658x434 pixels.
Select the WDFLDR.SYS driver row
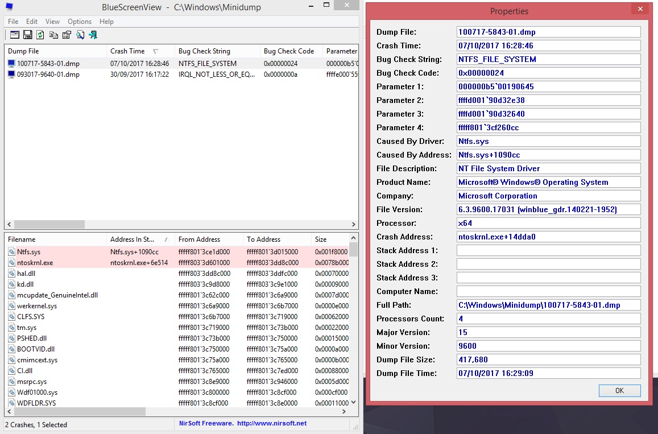(x=177, y=403)
